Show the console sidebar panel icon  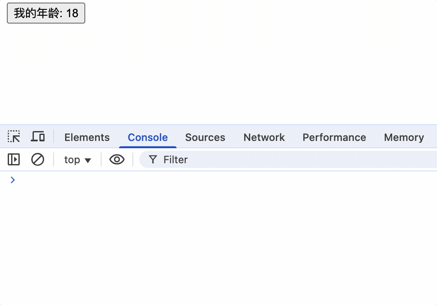click(x=14, y=160)
